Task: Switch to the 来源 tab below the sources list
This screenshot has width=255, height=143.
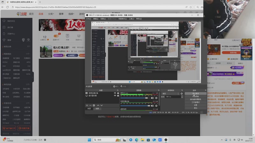Action: pos(89,109)
